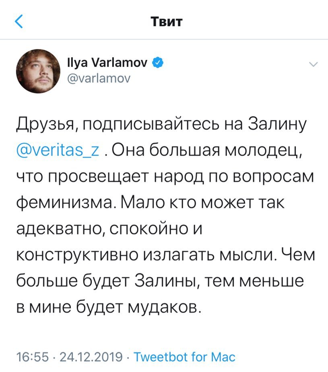Click the Tweetbot for Mac source link

coord(184,356)
